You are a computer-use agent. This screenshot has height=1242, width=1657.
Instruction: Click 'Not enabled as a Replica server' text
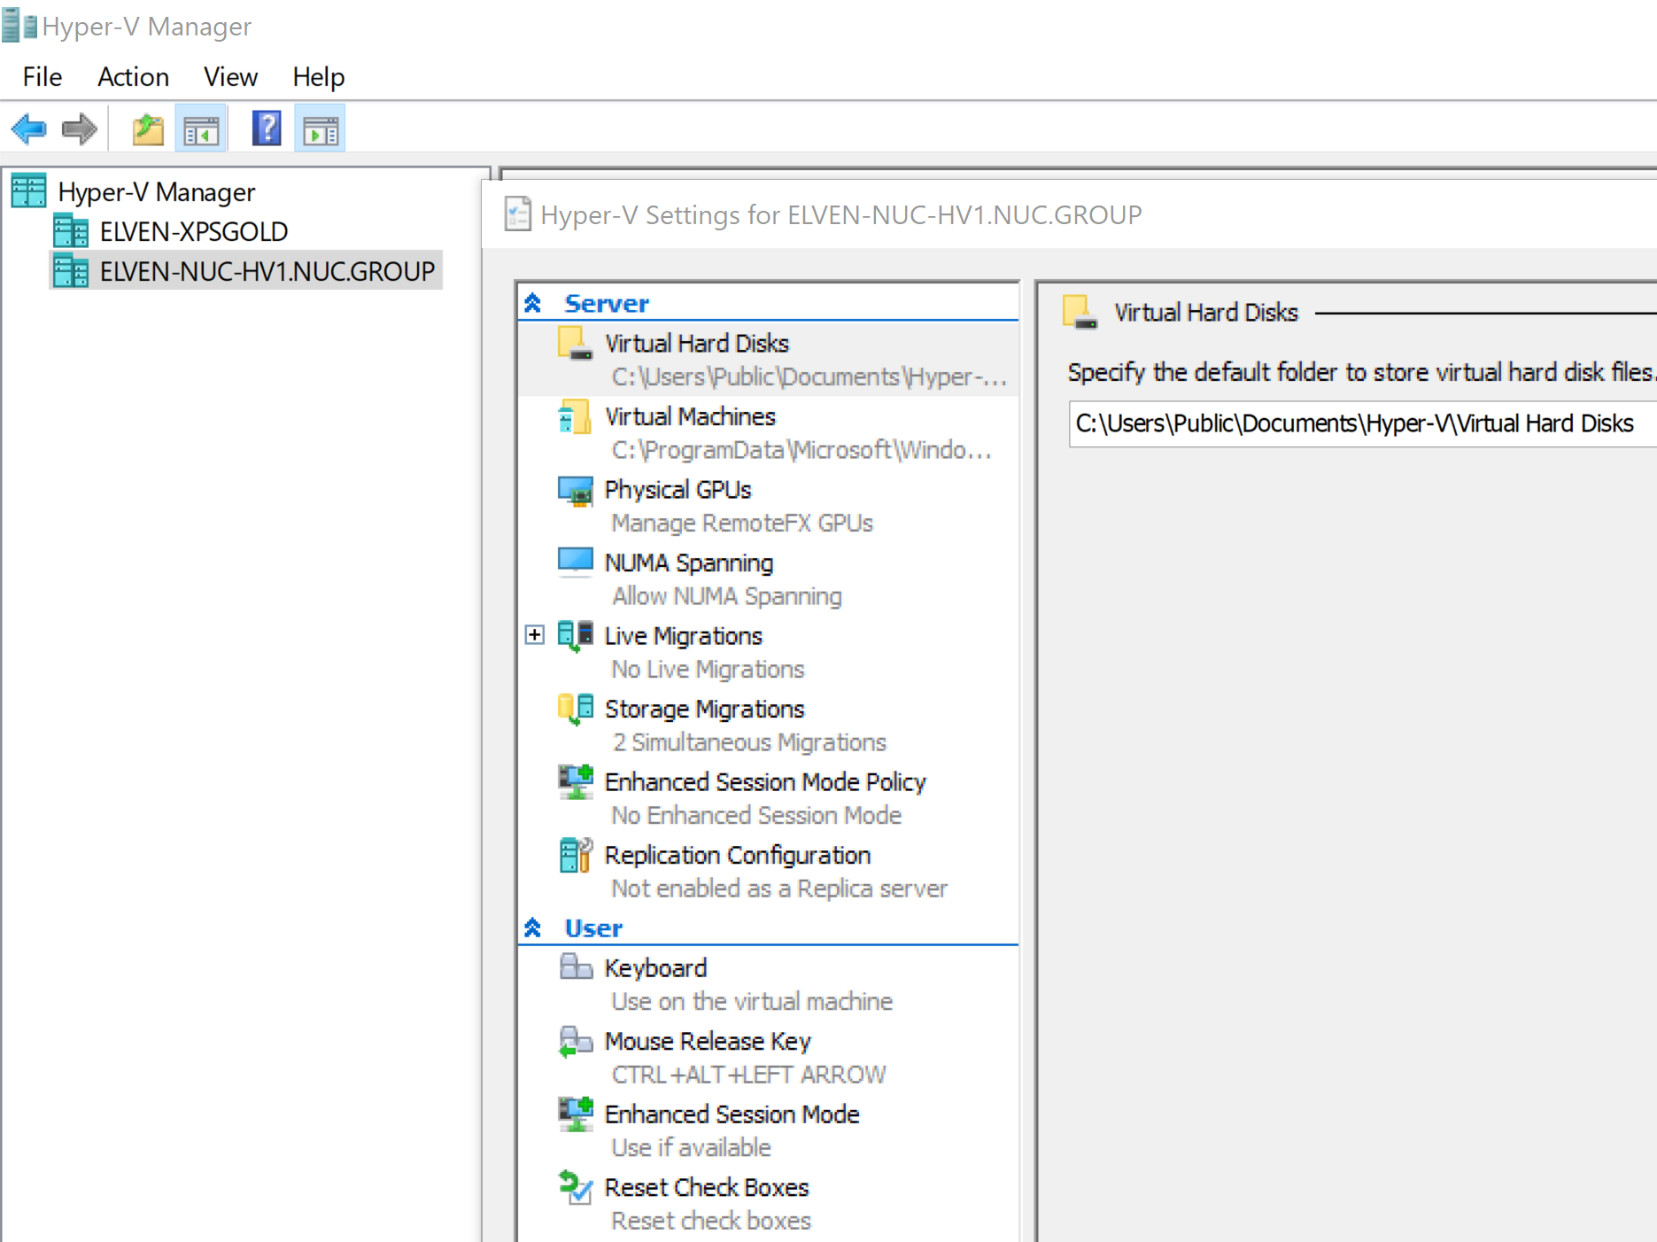pyautogui.click(x=779, y=889)
